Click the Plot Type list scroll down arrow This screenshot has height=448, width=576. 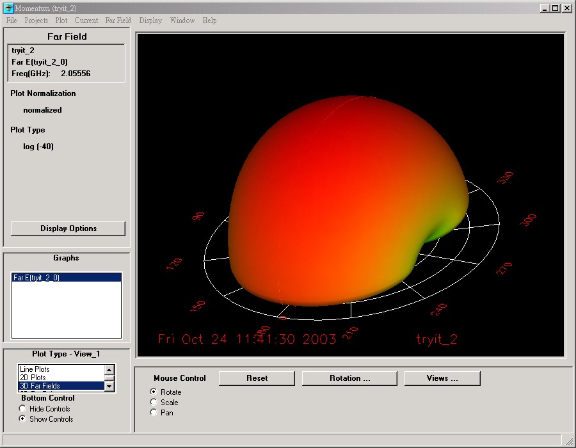[109, 387]
